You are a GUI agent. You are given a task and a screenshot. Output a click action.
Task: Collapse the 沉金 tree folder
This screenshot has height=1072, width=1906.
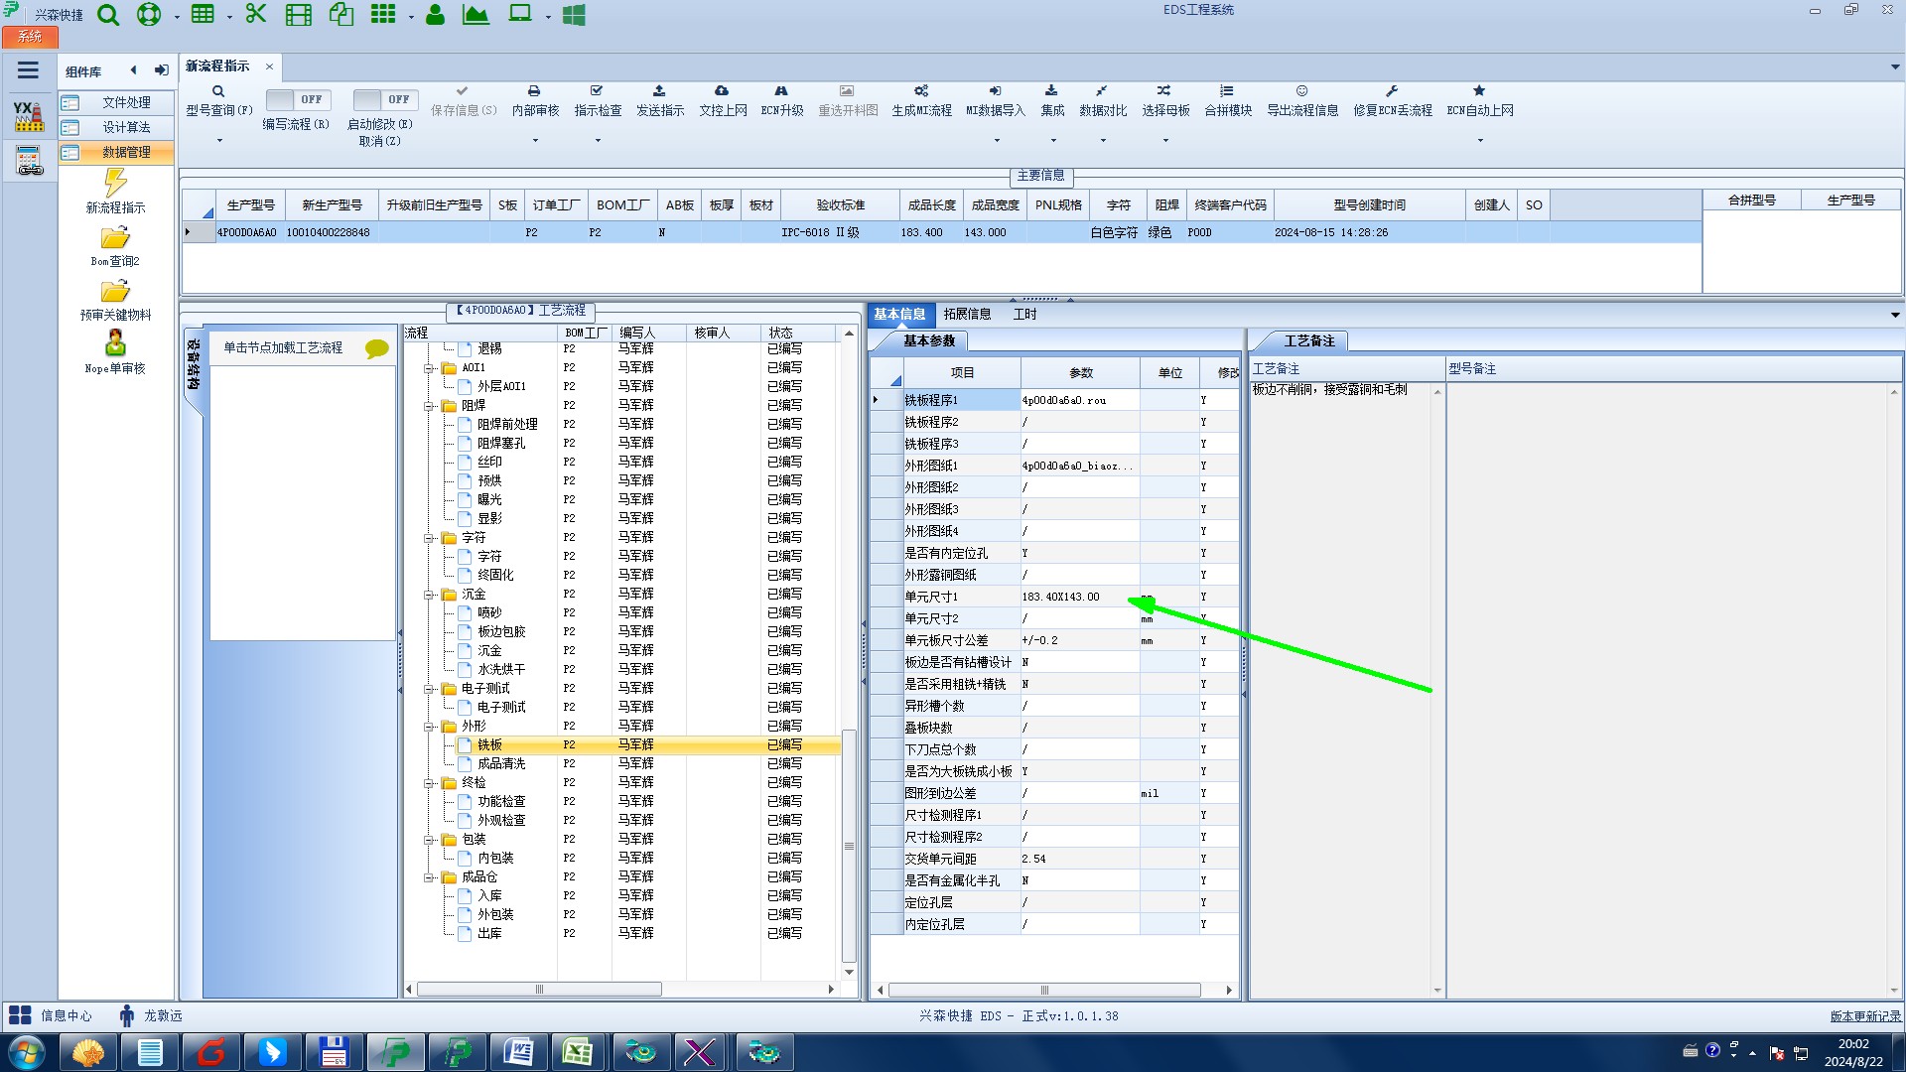430,594
